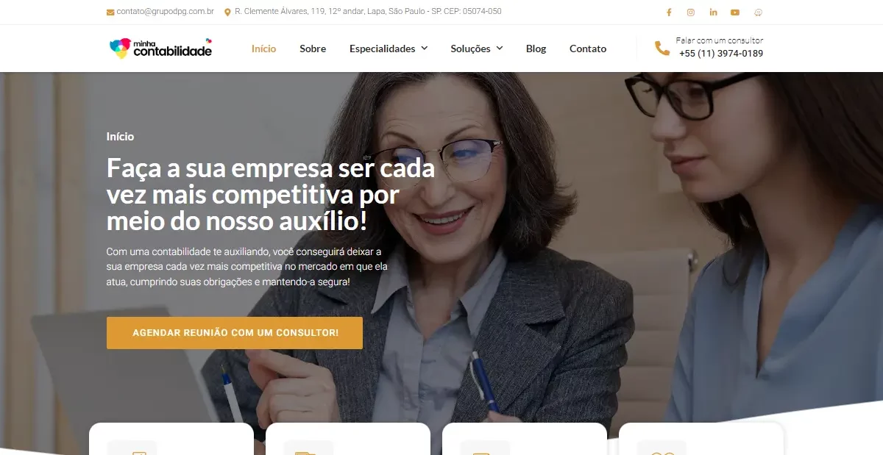Open the Instagram social icon
The image size is (883, 455).
pyautogui.click(x=691, y=12)
